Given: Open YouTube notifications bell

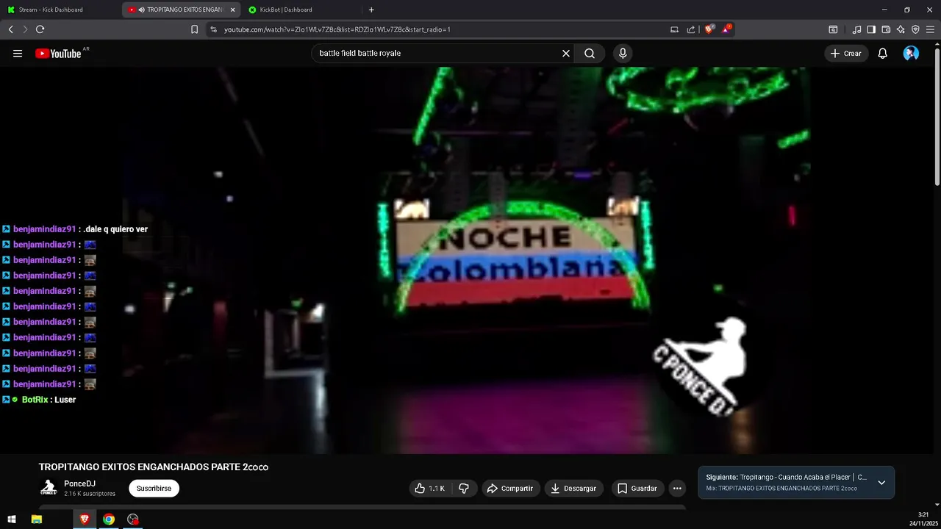Looking at the screenshot, I should (883, 54).
